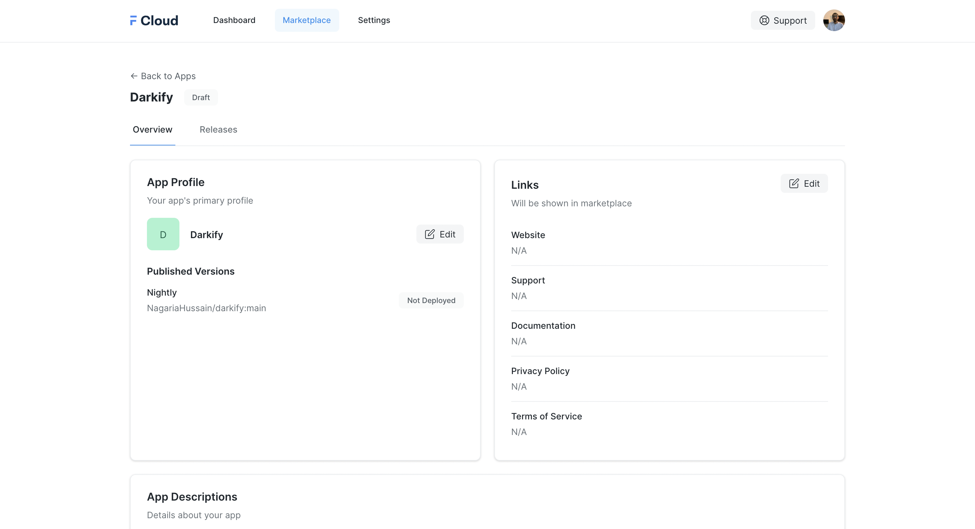Click the pencil icon next to Darkify name
The height and width of the screenshot is (529, 975).
(x=430, y=234)
